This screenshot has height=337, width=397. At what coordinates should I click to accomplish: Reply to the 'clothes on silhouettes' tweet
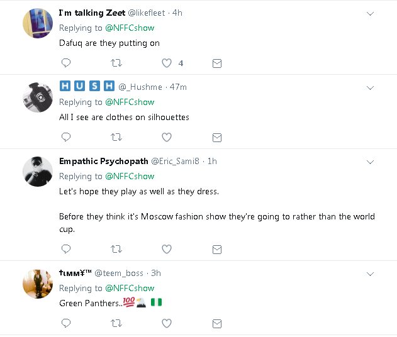click(x=66, y=137)
